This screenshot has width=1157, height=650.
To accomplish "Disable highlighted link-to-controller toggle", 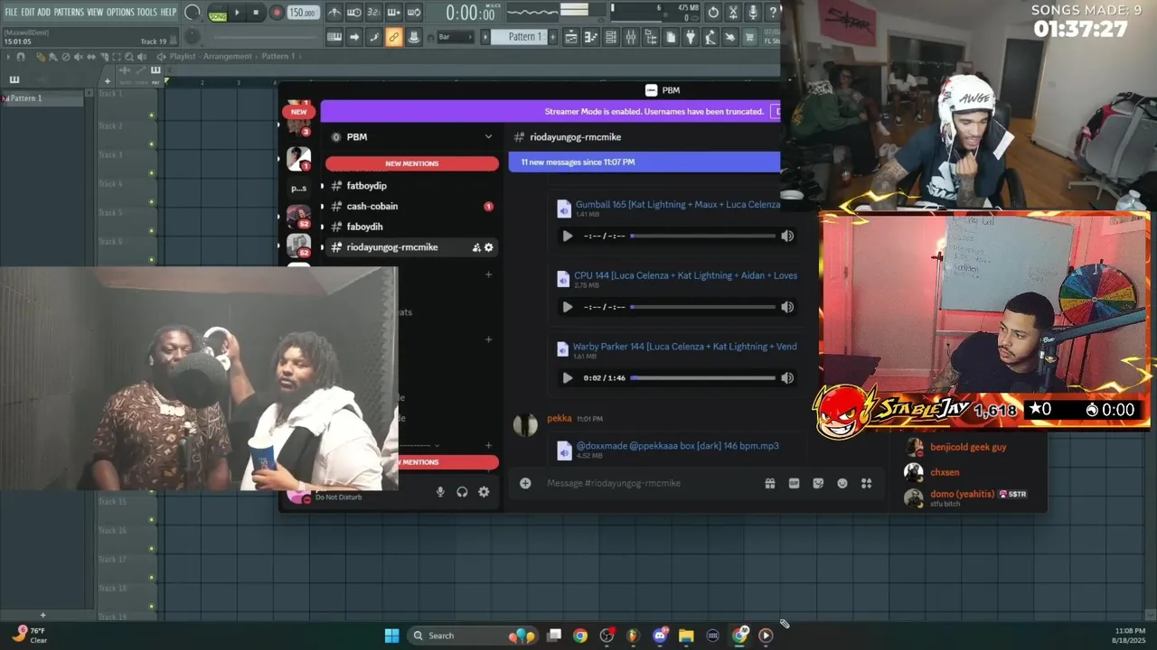I will [x=393, y=37].
